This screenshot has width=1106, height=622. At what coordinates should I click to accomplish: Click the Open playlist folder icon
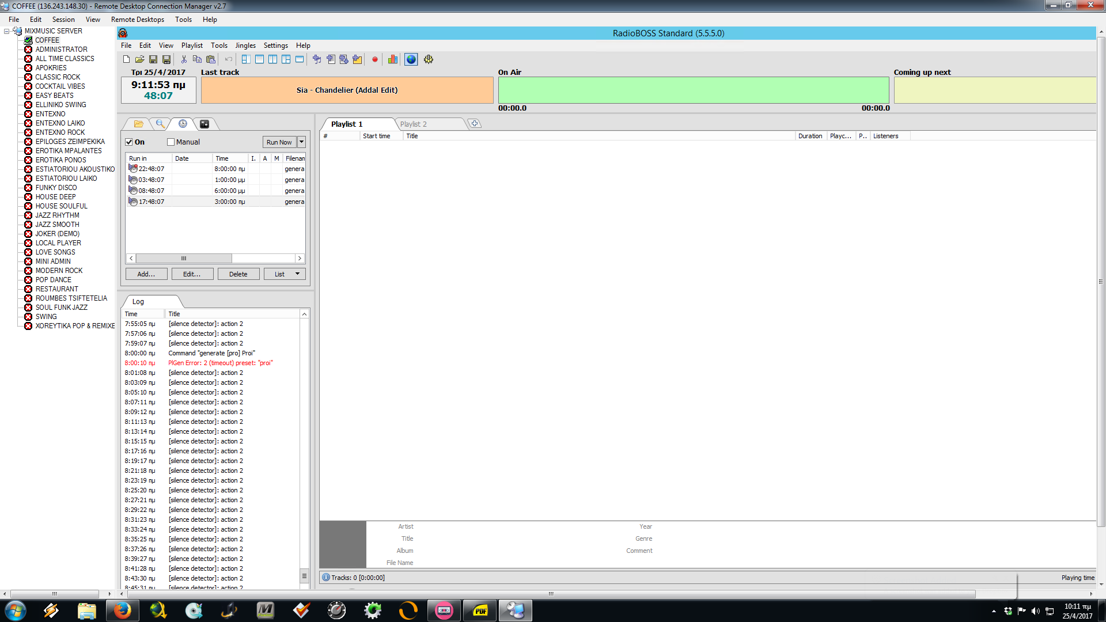139,59
